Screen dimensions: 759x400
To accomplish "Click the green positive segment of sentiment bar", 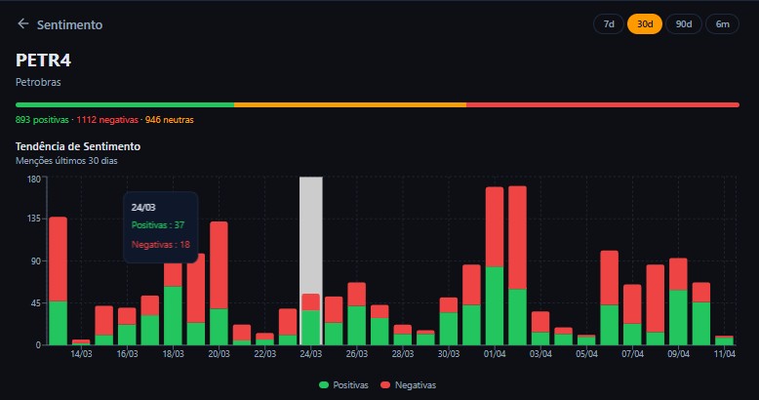I will click(125, 104).
